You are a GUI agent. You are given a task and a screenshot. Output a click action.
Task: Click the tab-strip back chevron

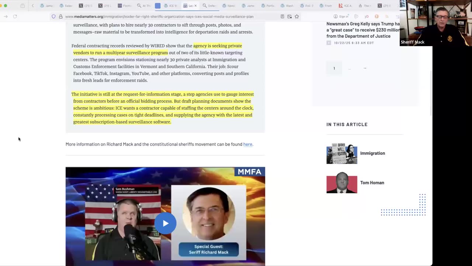coord(32,6)
